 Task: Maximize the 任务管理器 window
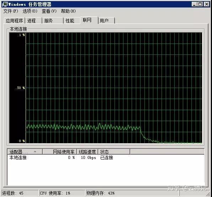pyautogui.click(x=200, y=4)
